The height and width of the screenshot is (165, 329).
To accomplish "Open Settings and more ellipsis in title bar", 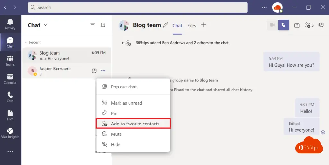I will coord(264,7).
